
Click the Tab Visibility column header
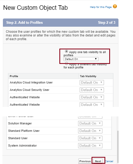click(x=88, y=76)
